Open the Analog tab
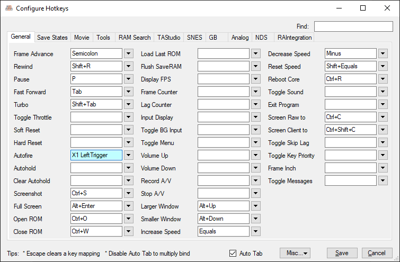 click(x=240, y=38)
